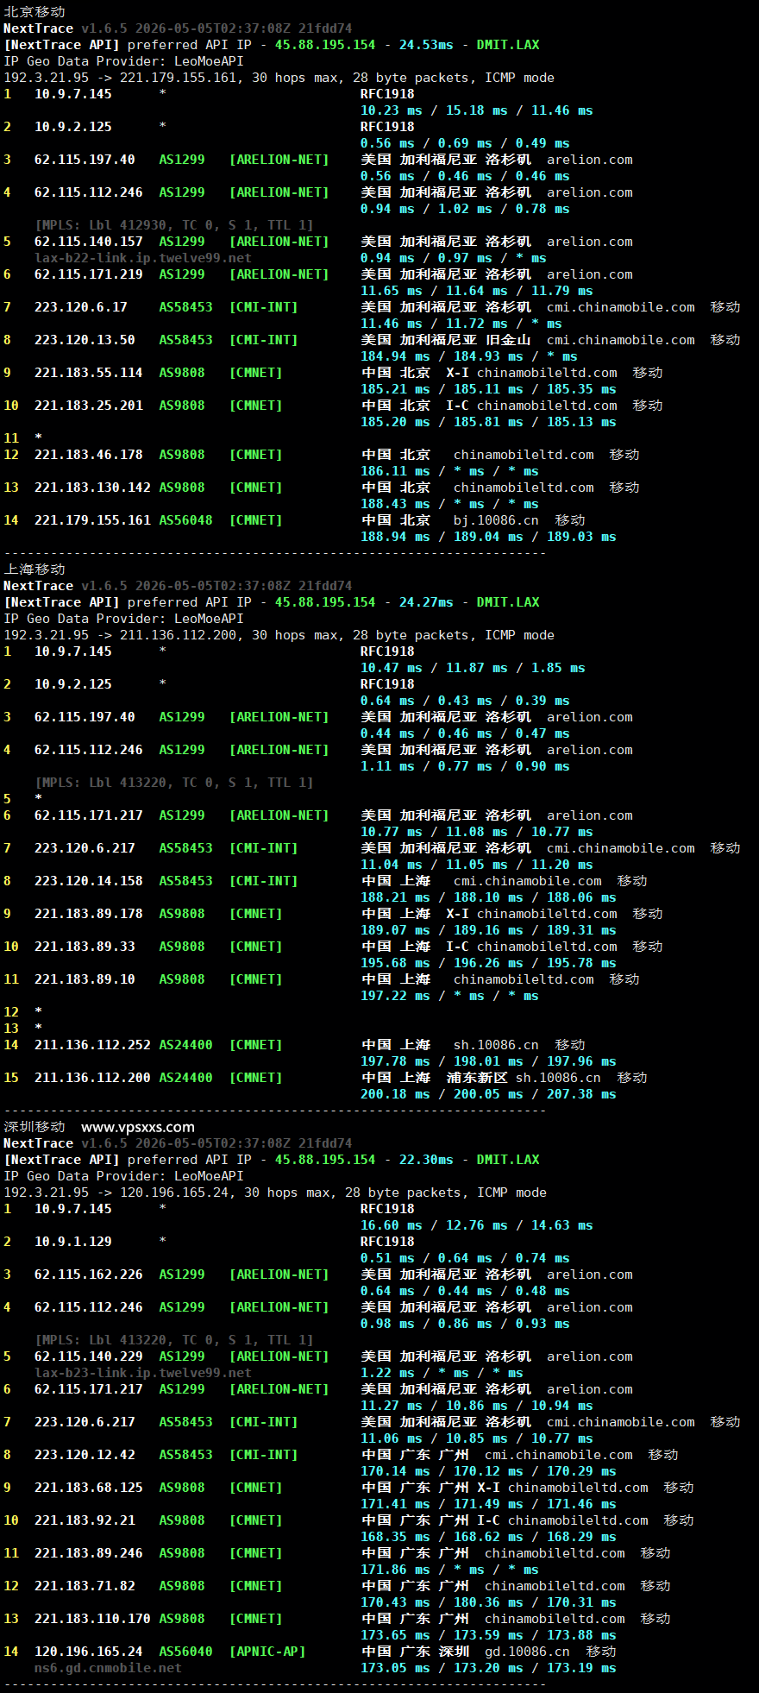Click hostname lax-b22-link.ip.twelve99.net

tap(143, 258)
